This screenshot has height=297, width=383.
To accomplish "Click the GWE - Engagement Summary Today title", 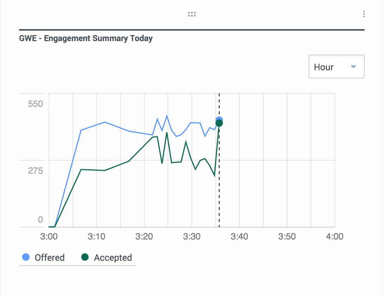I will click(x=86, y=38).
